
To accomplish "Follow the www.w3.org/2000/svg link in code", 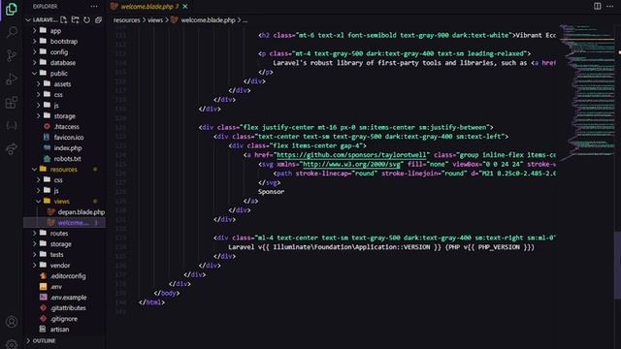I will click(x=351, y=164).
